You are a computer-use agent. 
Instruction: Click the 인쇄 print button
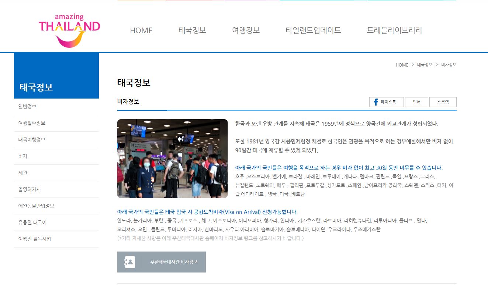click(x=416, y=102)
